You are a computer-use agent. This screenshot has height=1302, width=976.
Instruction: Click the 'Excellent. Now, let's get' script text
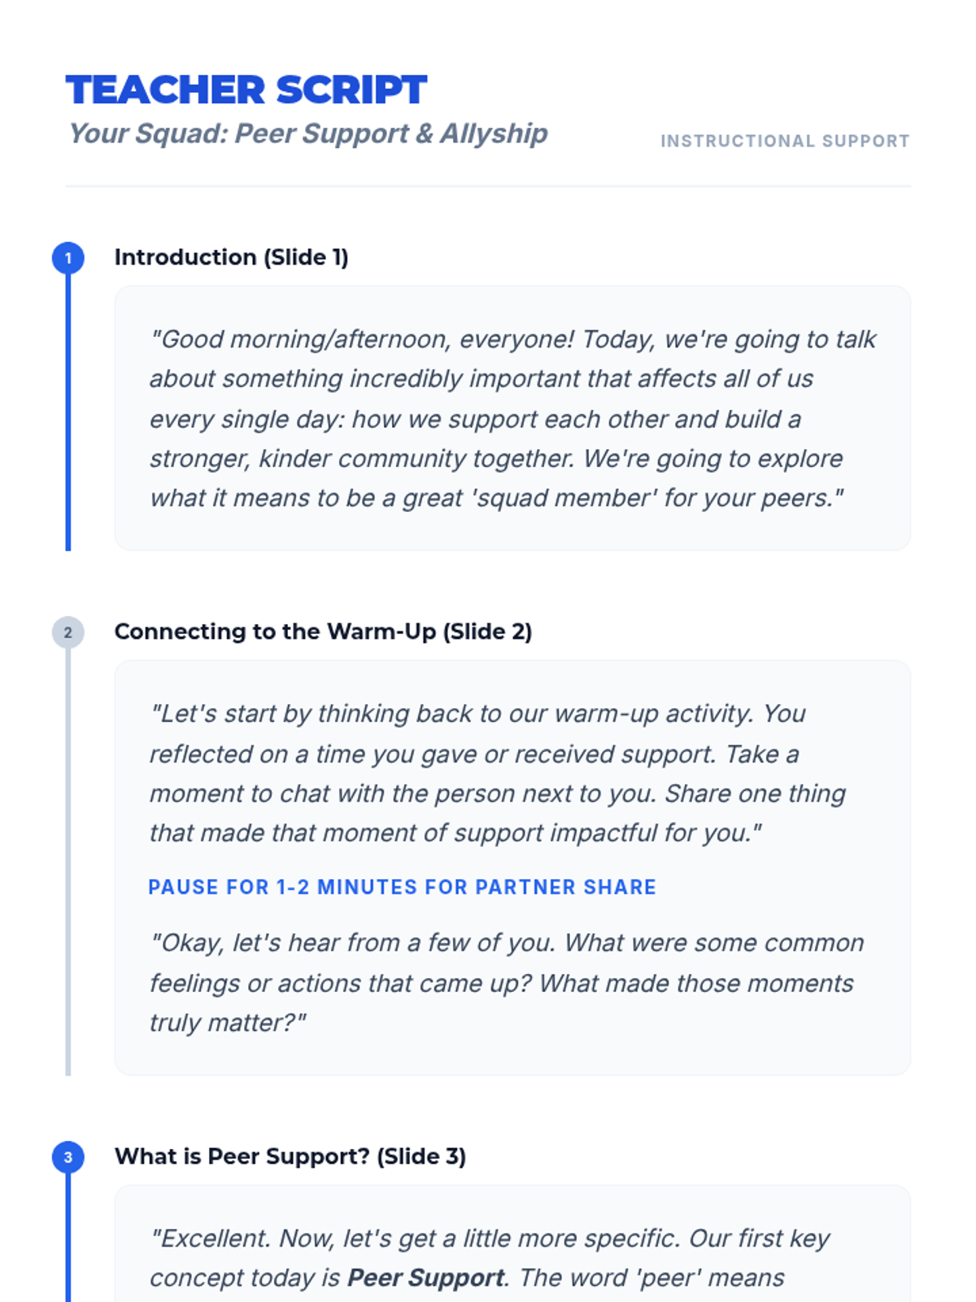click(490, 1258)
